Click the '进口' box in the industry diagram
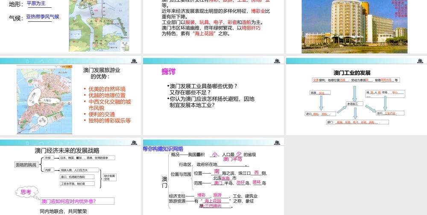This screenshot has width=427, height=215. (x=321, y=114)
